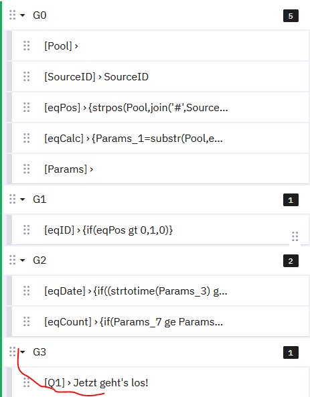Collapse the G2 group arrow

tap(23, 260)
